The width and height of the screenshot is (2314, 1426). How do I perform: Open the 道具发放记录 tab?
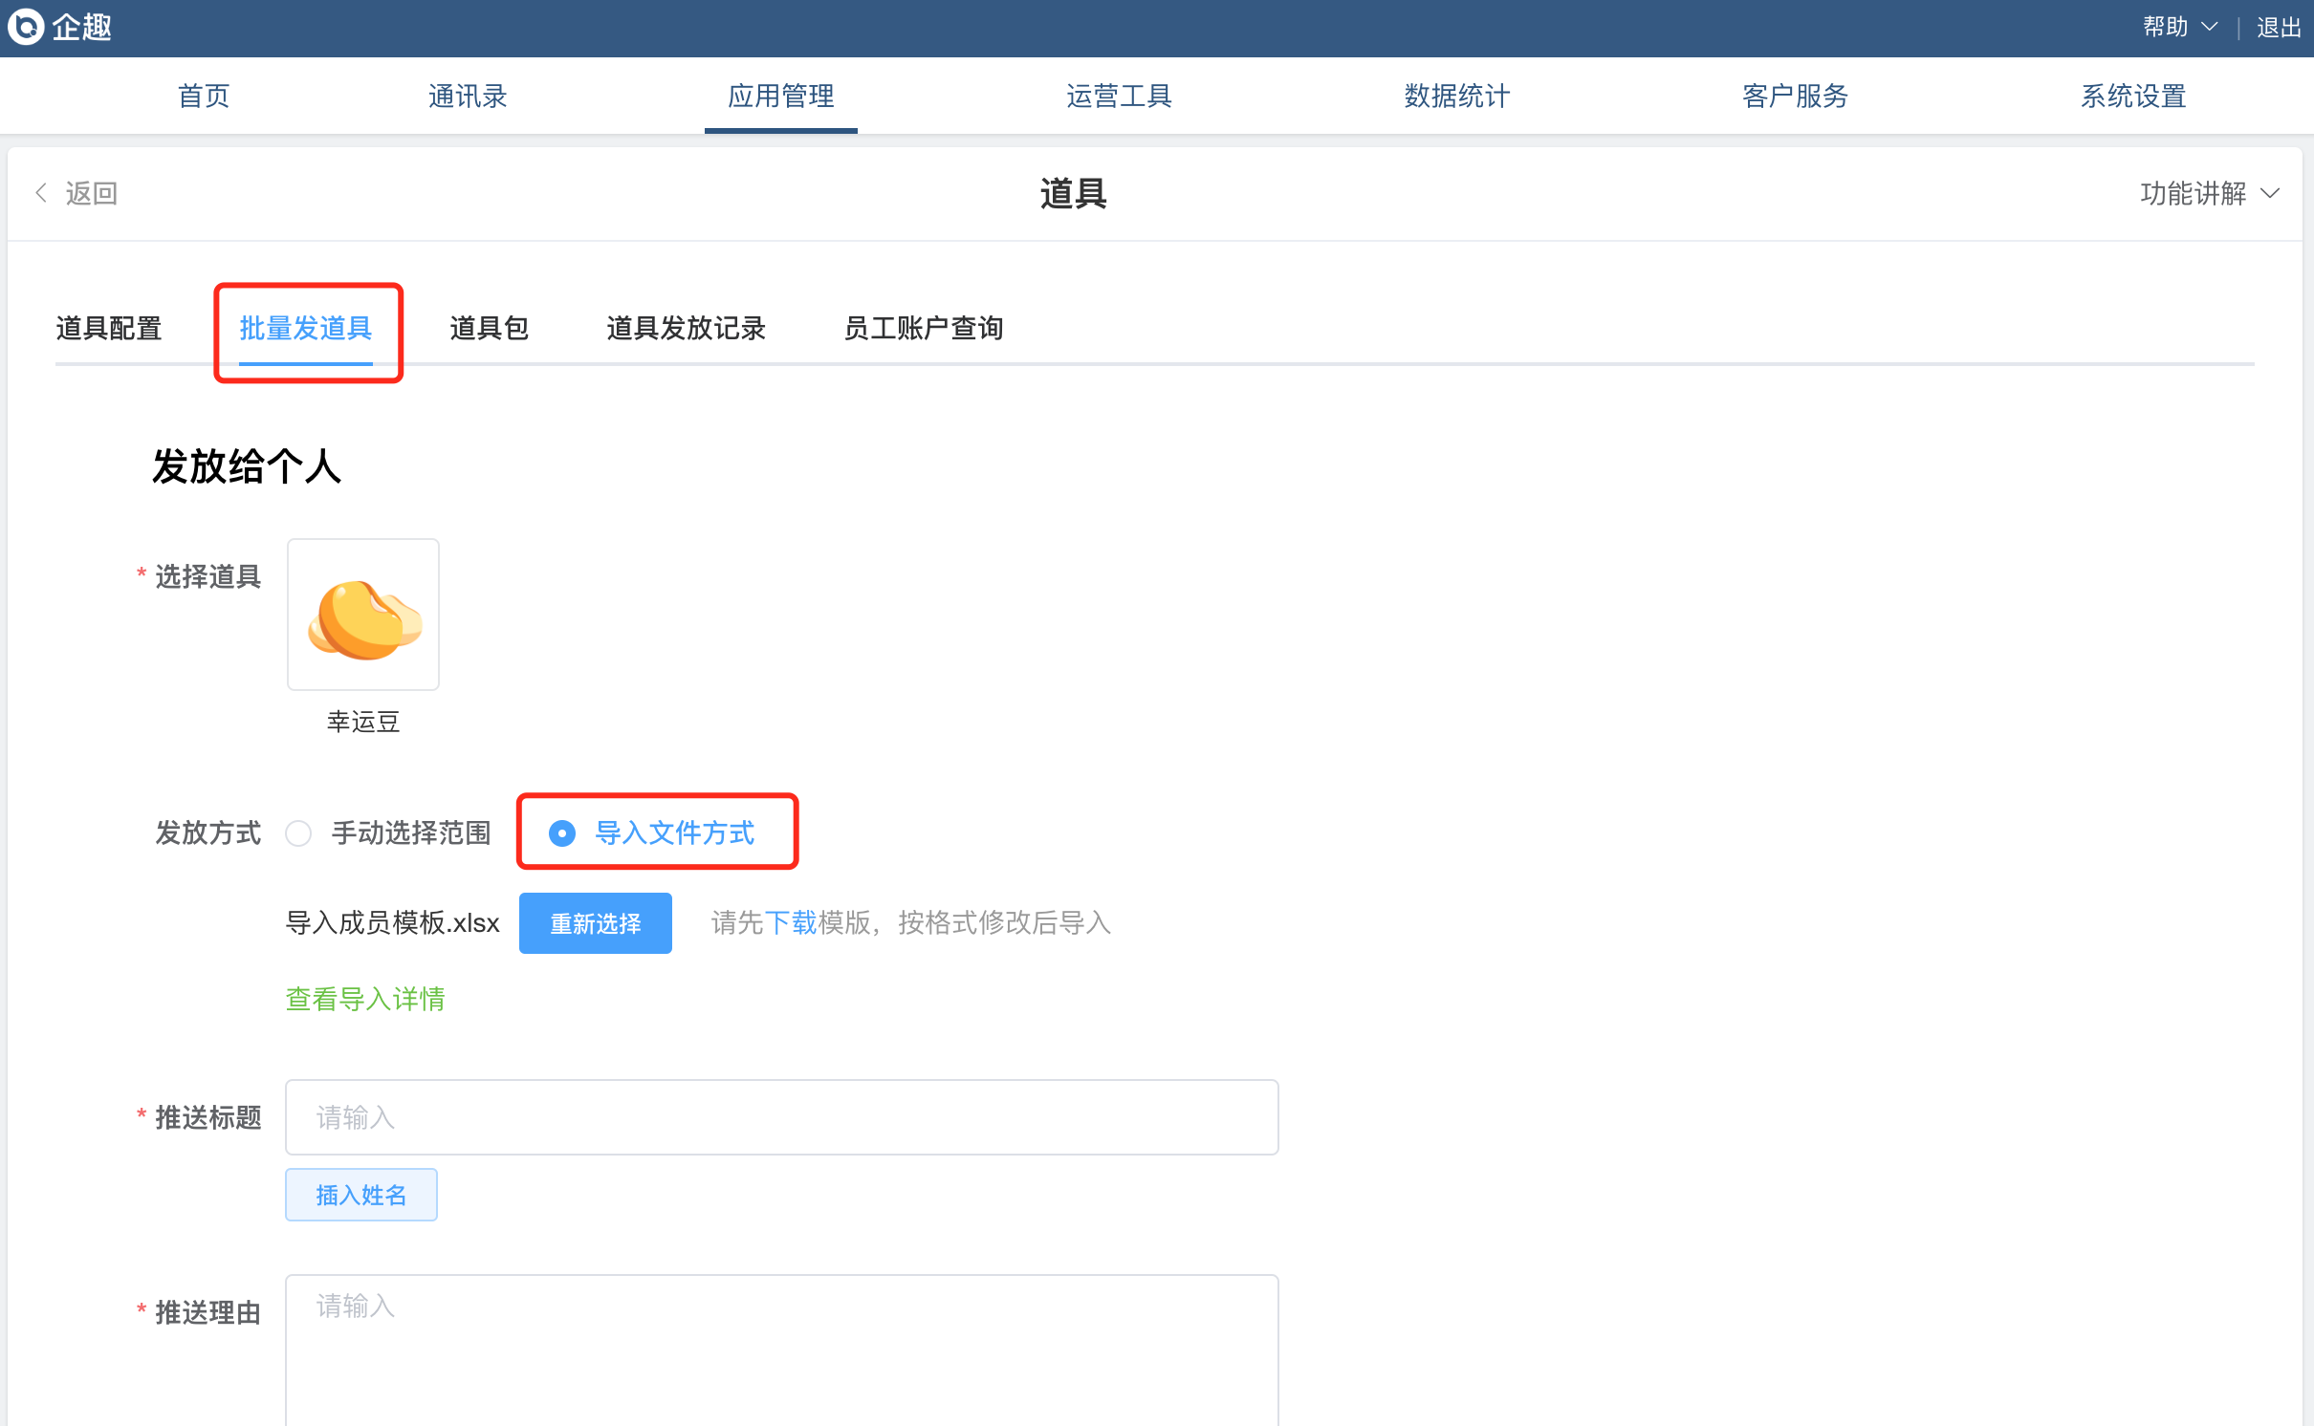pos(686,328)
